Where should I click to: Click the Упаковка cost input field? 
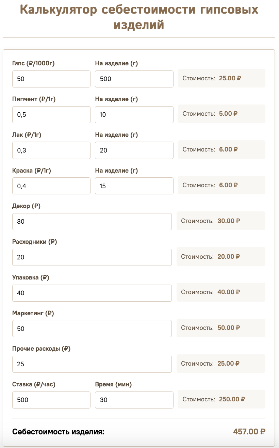[x=92, y=293]
